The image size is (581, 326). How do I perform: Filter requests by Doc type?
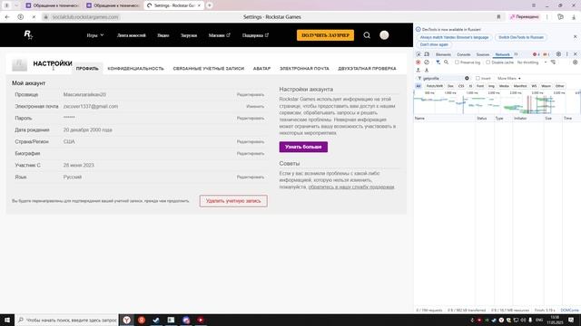click(450, 86)
